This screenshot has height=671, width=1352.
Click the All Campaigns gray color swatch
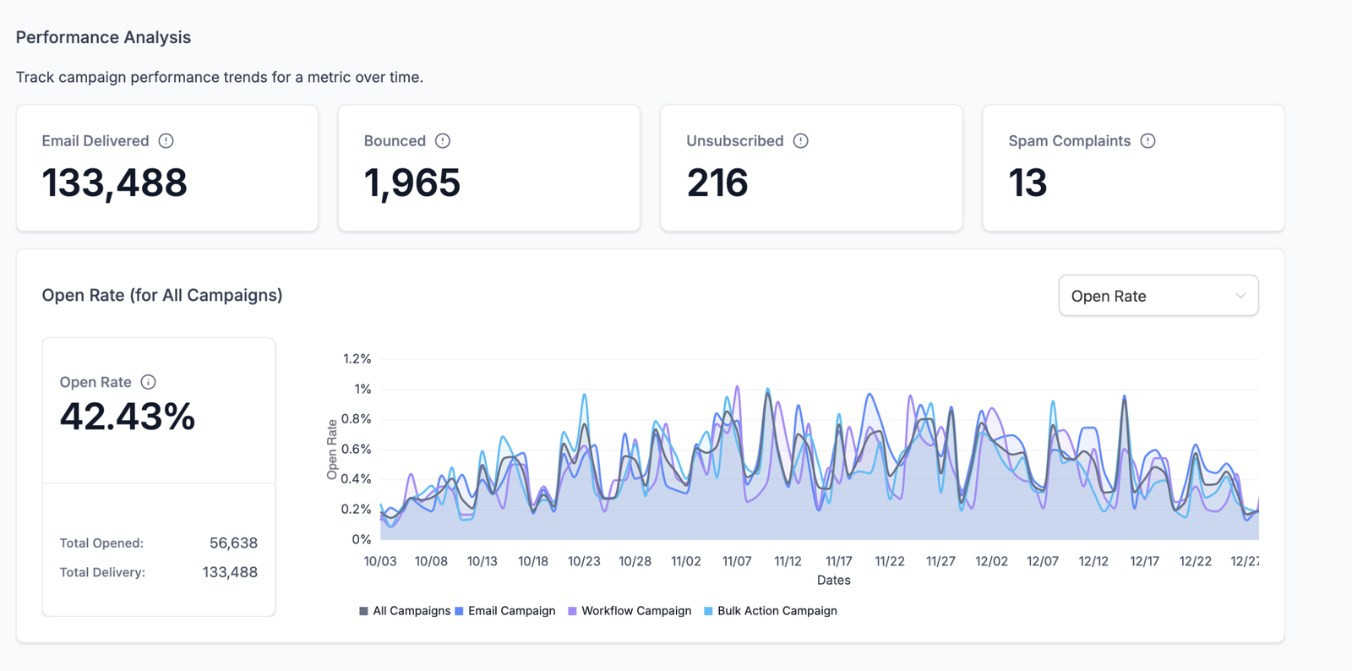pyautogui.click(x=363, y=611)
